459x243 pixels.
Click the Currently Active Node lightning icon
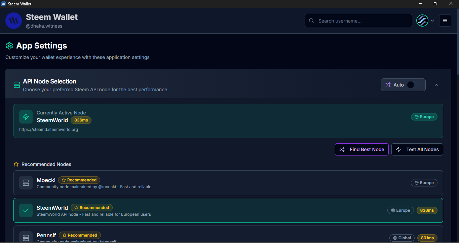coord(26,117)
